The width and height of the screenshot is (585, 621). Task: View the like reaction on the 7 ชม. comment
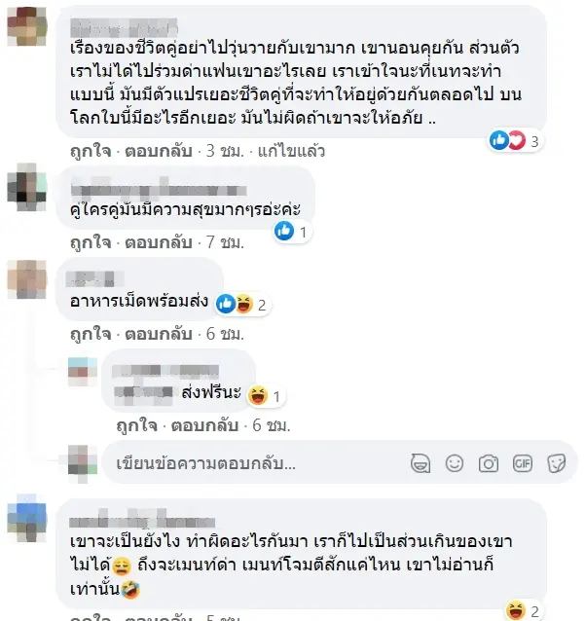[x=292, y=232]
